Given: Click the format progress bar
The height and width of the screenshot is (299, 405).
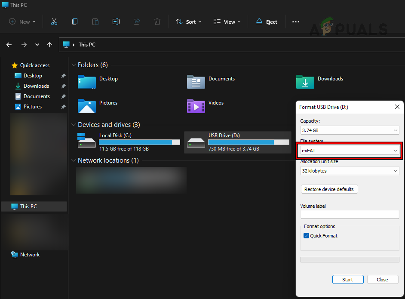Looking at the screenshot, I should pos(349,259).
